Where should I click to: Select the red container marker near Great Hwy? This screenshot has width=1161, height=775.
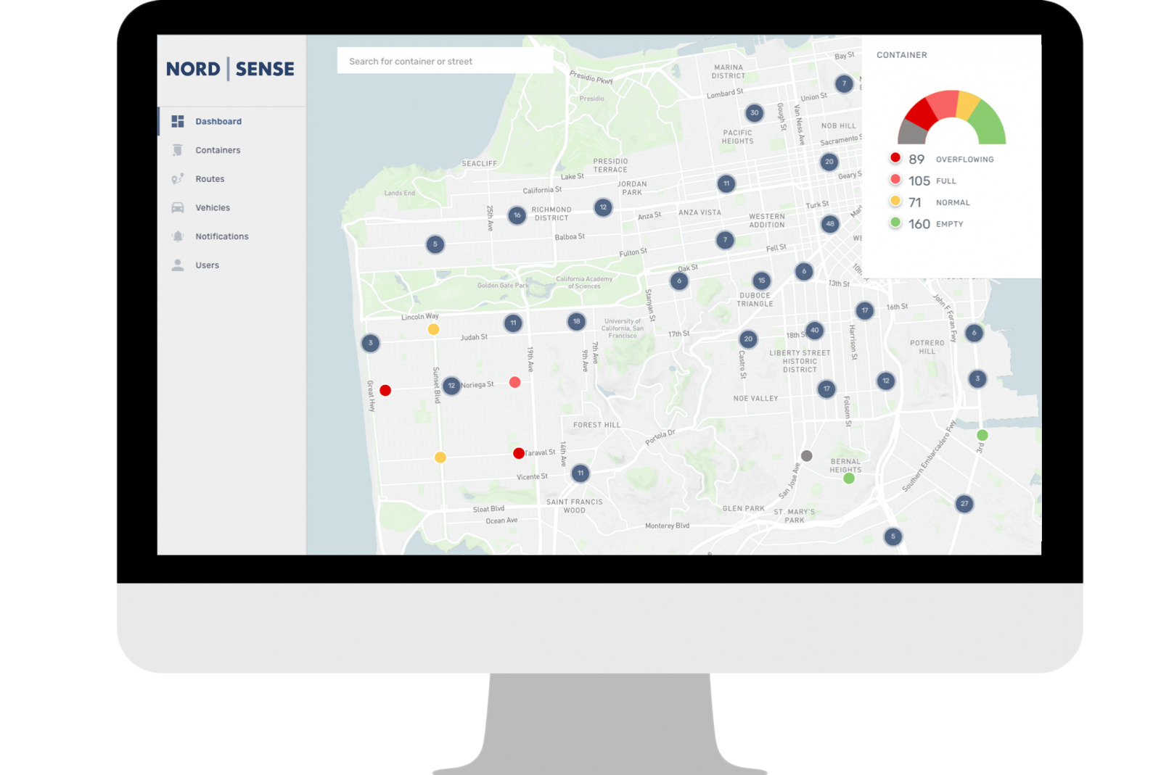(385, 390)
